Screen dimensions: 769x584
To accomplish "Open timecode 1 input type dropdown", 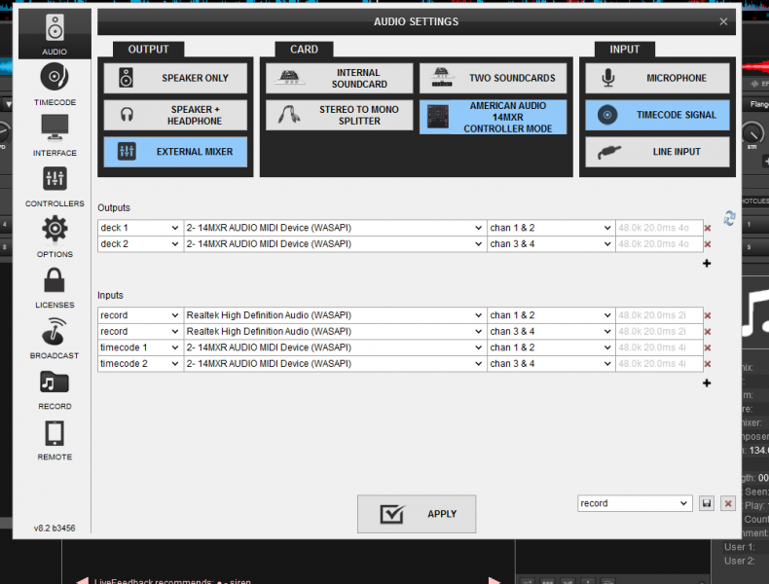I will (x=140, y=347).
